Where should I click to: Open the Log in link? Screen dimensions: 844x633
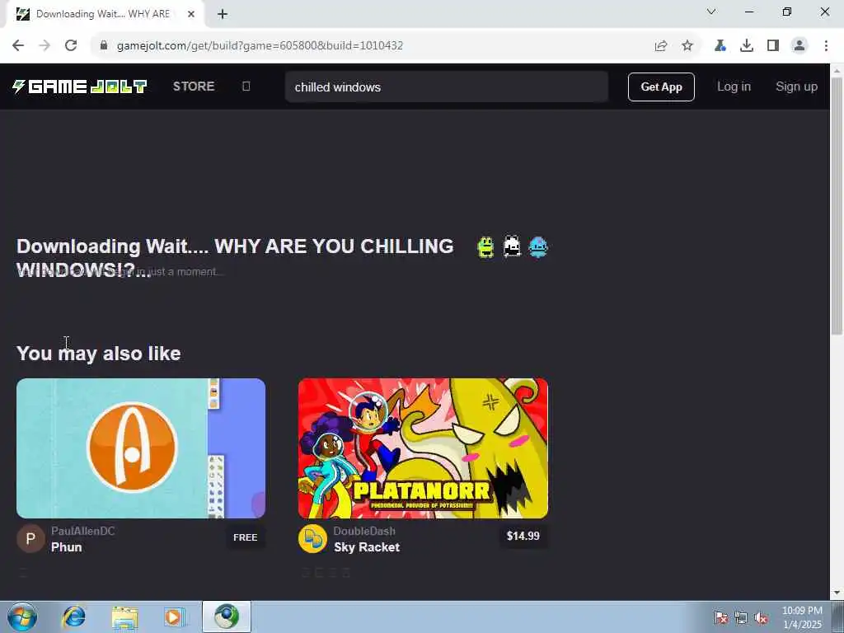point(734,87)
